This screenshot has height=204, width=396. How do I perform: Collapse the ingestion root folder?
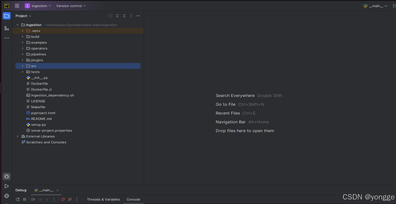18,25
